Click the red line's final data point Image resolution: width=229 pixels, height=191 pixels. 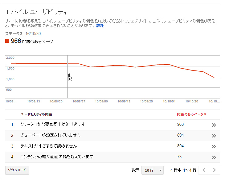[214, 78]
